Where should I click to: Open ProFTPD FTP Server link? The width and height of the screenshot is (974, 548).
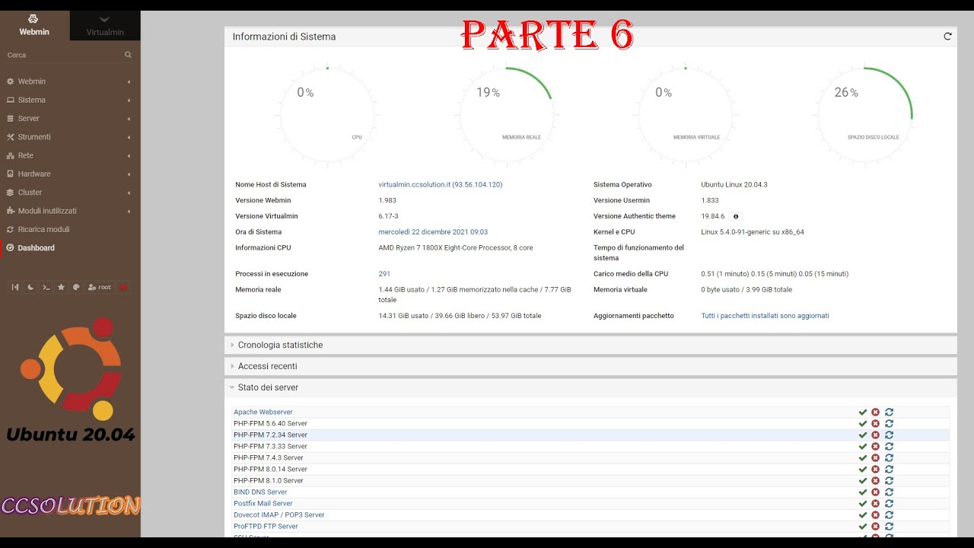point(266,526)
